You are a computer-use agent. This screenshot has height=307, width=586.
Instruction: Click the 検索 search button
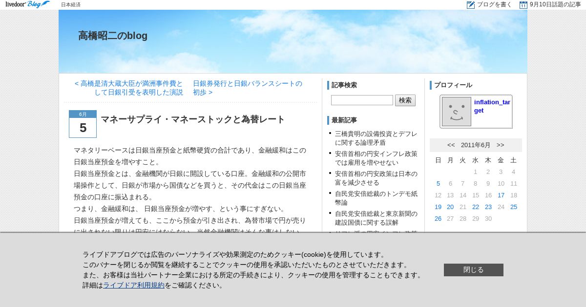click(405, 100)
